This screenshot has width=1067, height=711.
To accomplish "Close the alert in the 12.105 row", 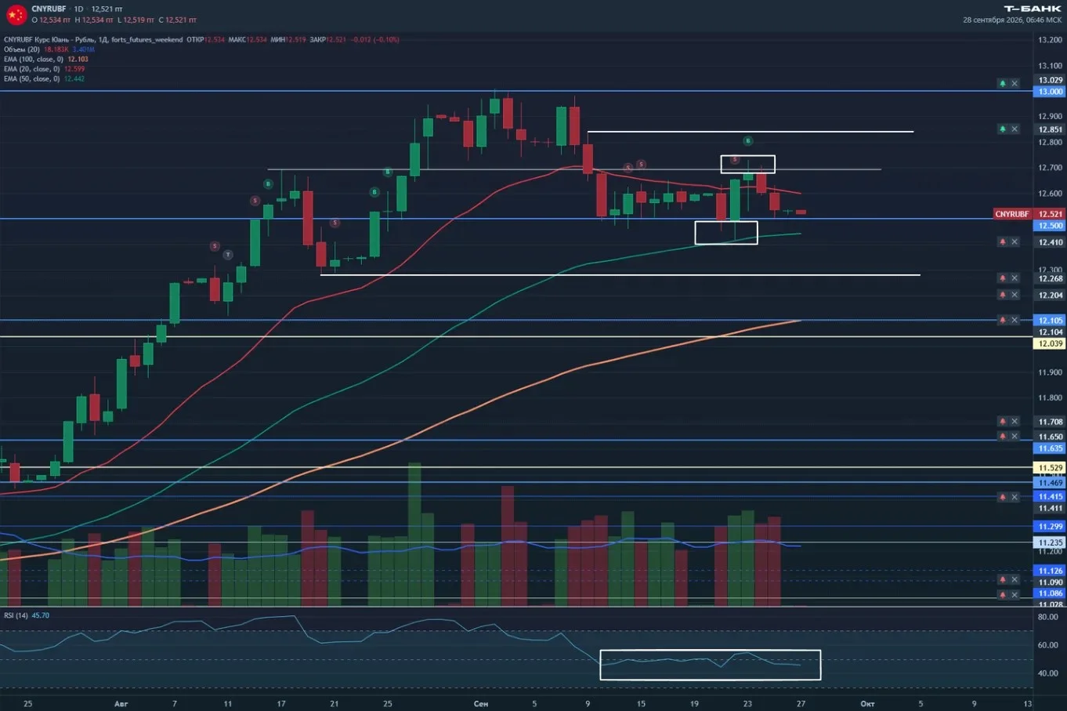I will coord(1015,320).
